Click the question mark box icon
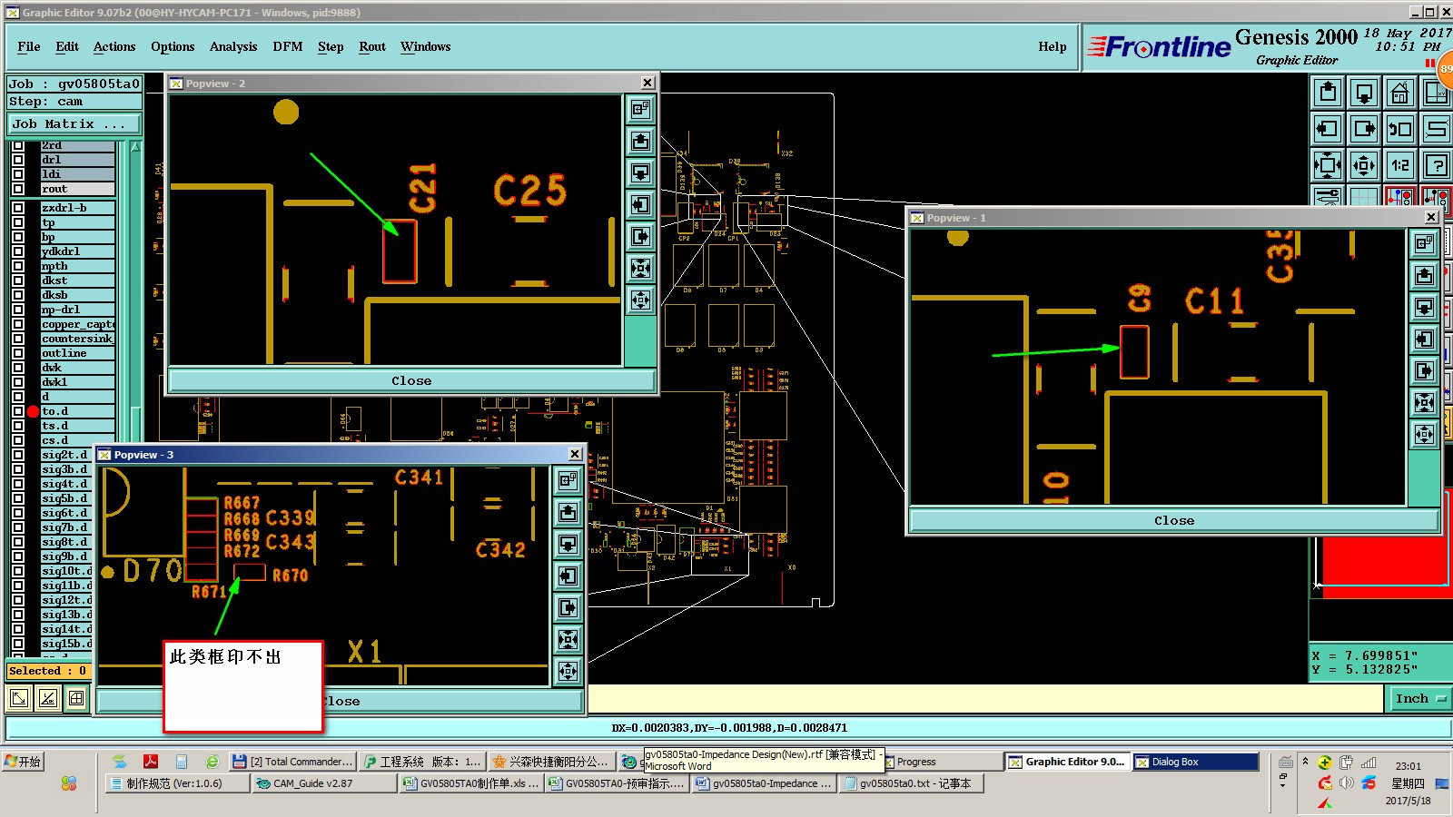The height and width of the screenshot is (817, 1453). pyautogui.click(x=1437, y=165)
